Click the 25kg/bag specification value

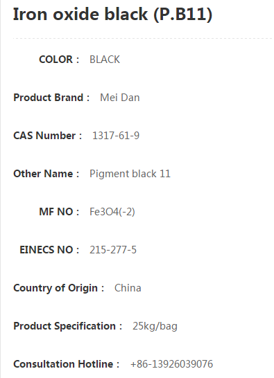[x=155, y=326]
